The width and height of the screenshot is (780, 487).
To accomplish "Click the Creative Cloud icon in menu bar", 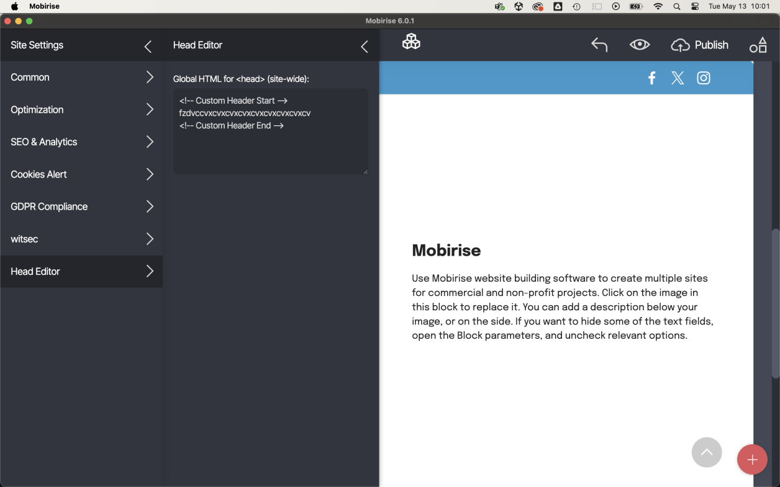I will (x=538, y=6).
